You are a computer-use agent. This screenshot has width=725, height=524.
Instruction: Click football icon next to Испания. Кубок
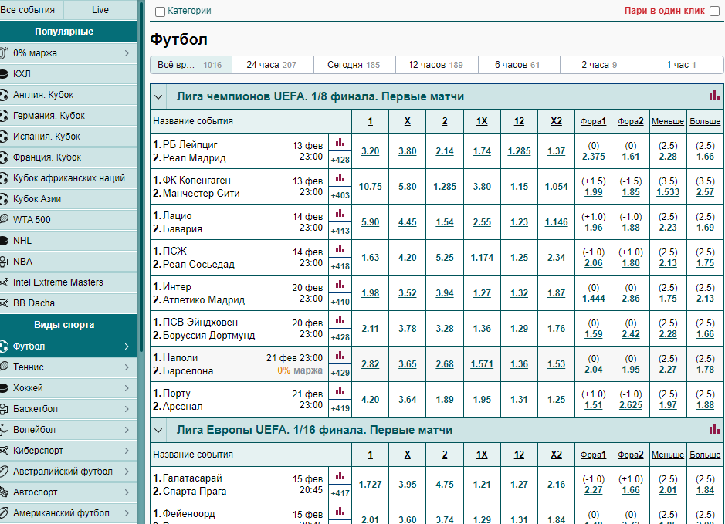click(4, 137)
